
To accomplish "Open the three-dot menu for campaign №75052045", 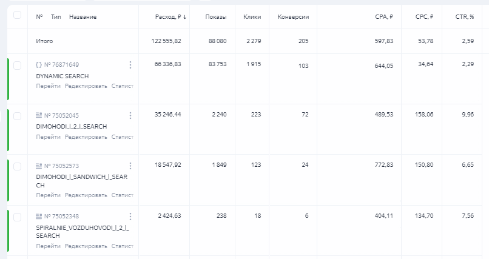I will click(130, 115).
